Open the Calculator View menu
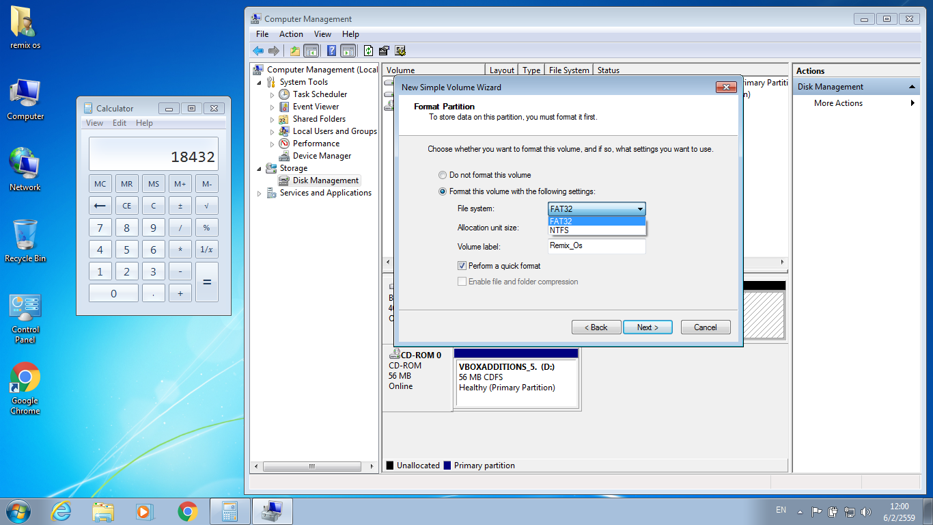The height and width of the screenshot is (525, 933). click(95, 123)
